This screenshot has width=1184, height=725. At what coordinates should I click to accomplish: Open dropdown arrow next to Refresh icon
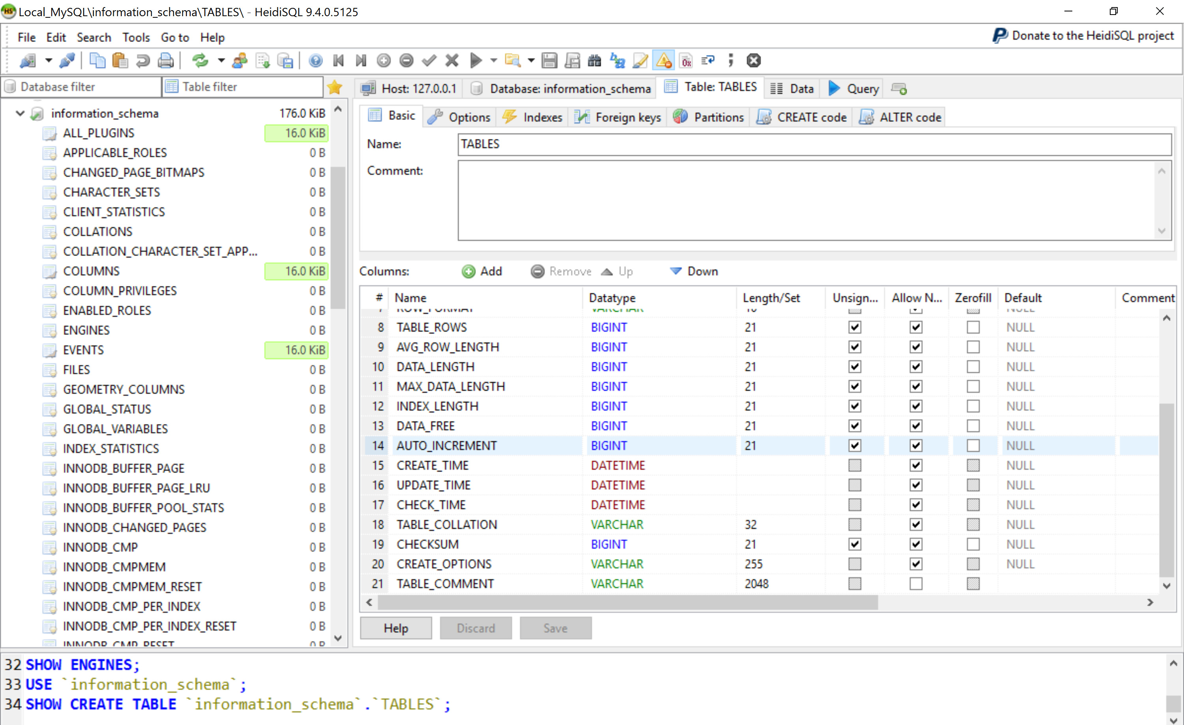[221, 60]
